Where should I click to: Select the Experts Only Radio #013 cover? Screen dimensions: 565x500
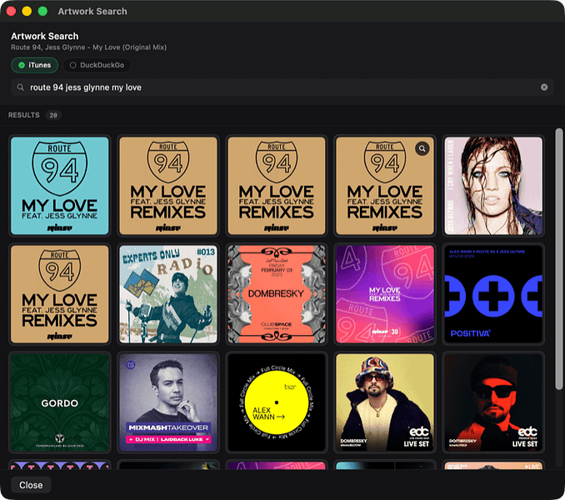click(x=168, y=294)
